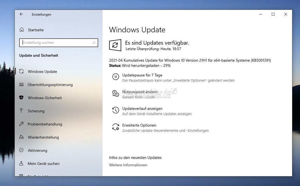Screen dimensions: 300x186
Task: Select Aktivierung entry
Action: [x=38, y=150]
